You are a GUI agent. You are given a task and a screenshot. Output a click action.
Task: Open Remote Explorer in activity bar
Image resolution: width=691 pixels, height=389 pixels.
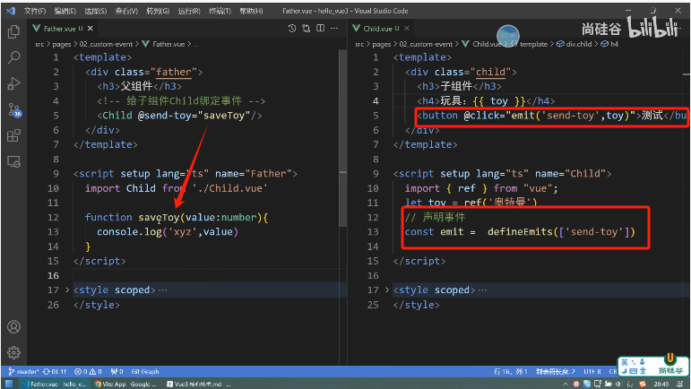click(13, 161)
